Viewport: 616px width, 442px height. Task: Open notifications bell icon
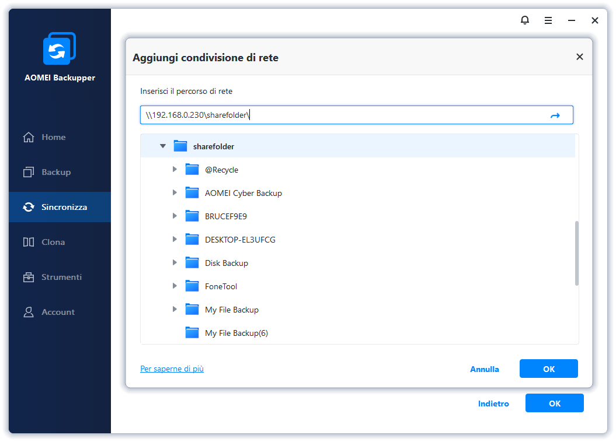tap(525, 20)
